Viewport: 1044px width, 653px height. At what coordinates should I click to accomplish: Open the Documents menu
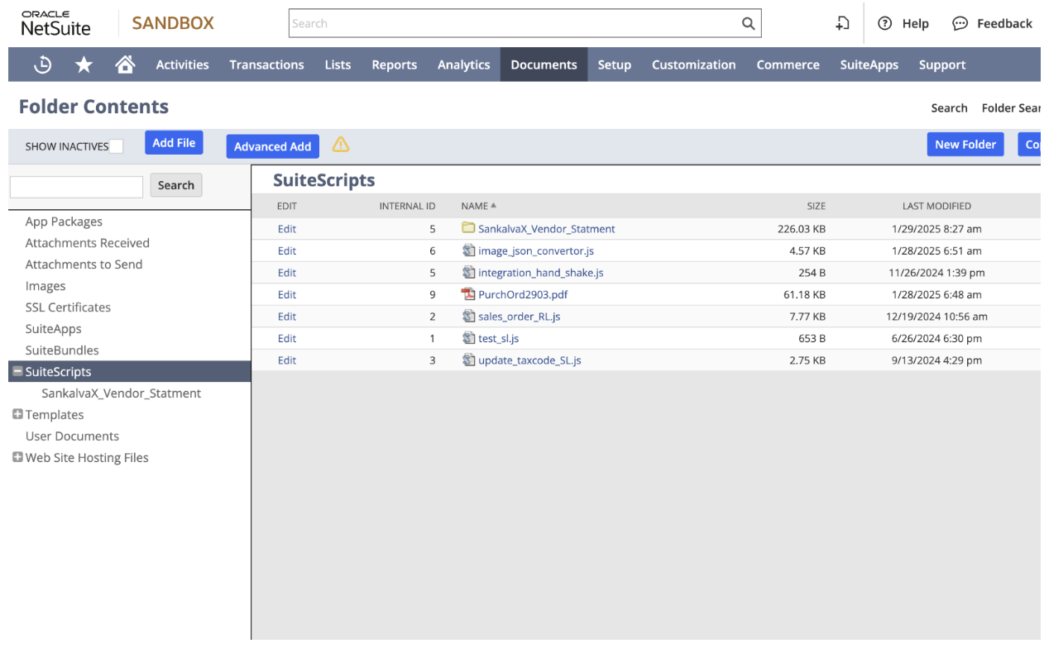[544, 64]
